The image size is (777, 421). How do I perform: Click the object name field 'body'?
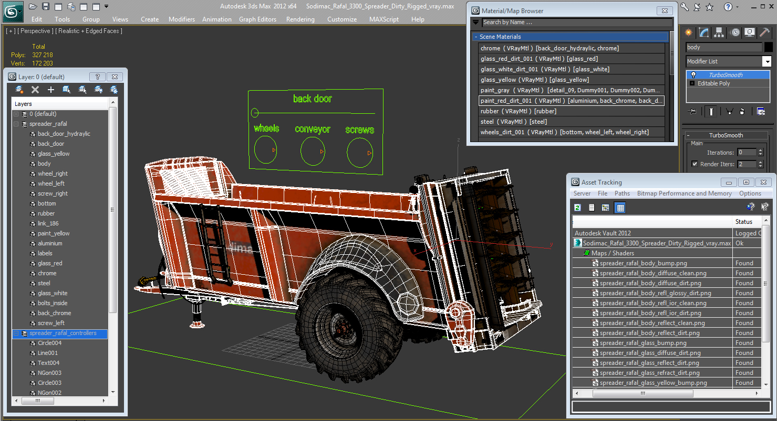click(x=724, y=47)
